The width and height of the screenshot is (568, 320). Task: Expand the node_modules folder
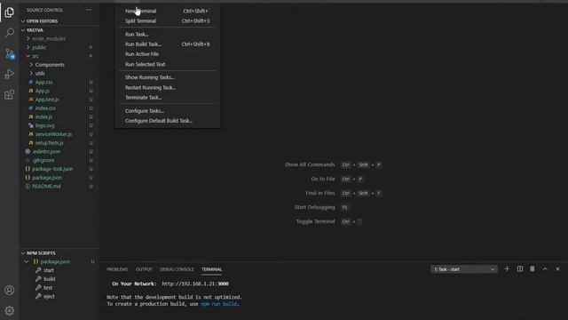click(49, 38)
